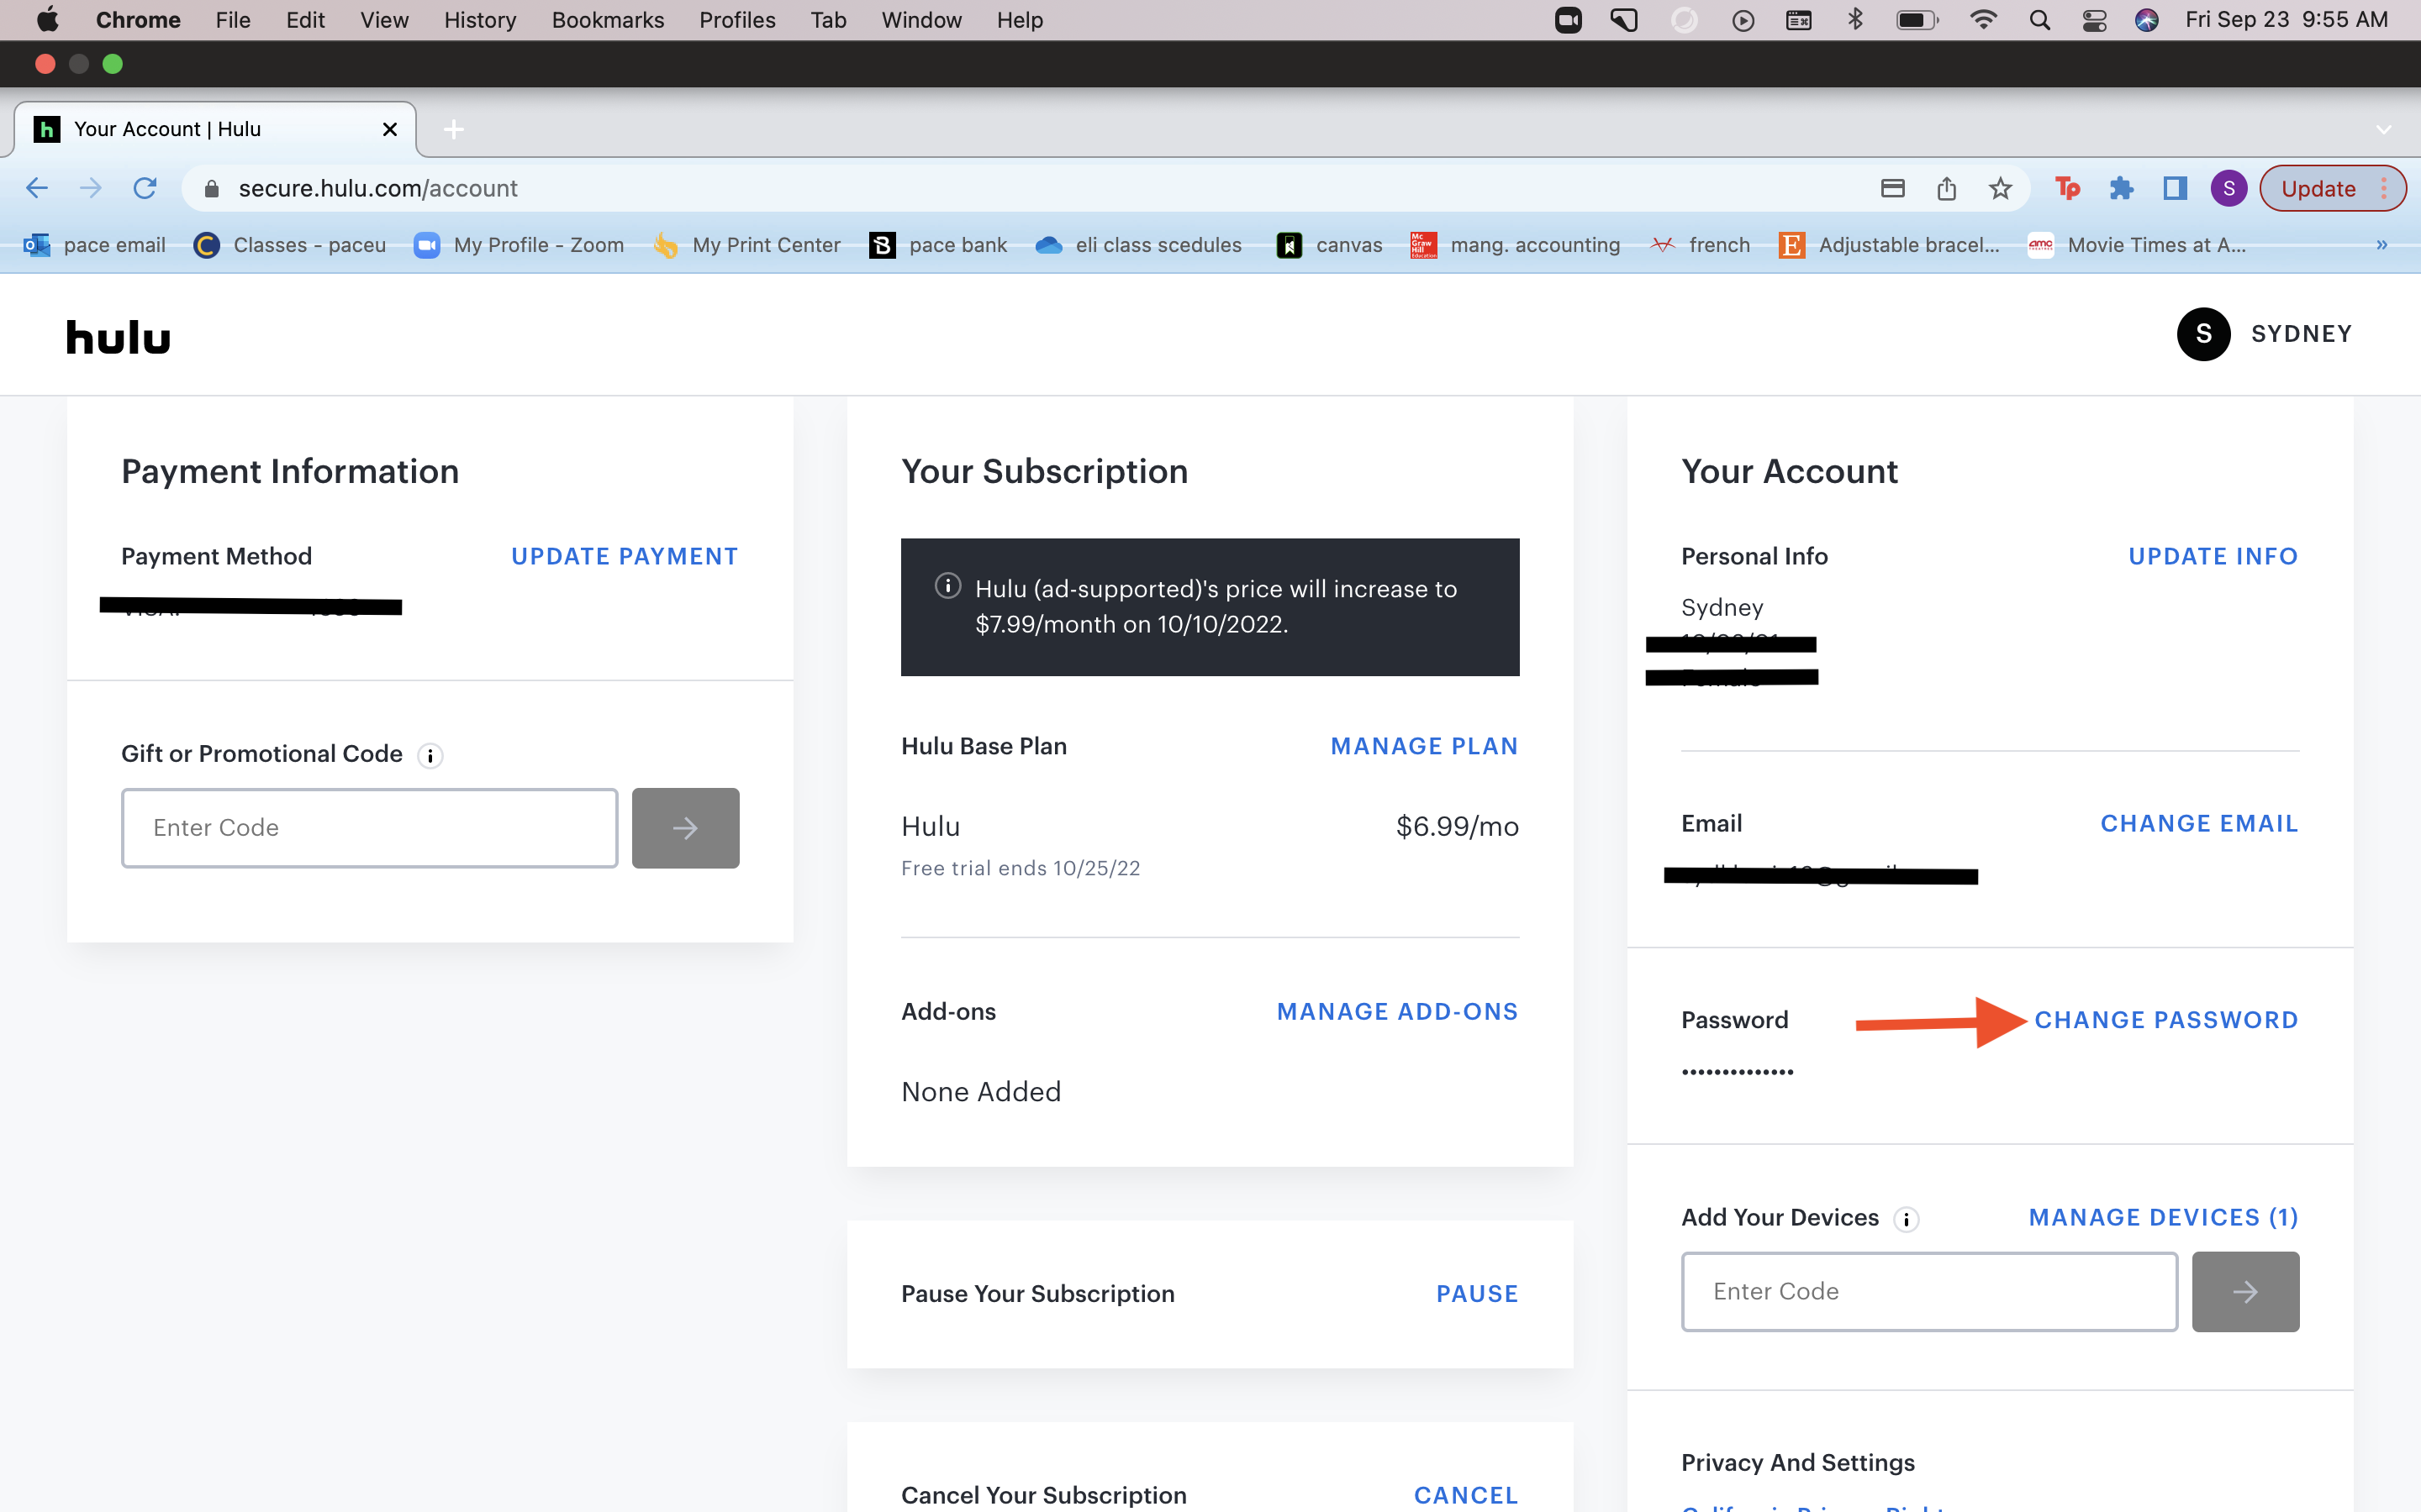This screenshot has height=1512, width=2421.
Task: Click MANAGE DEVICES (1) link
Action: (2164, 1218)
